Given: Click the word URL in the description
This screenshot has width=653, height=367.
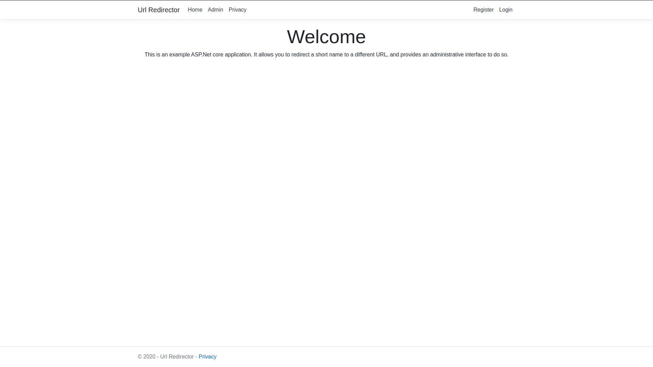Looking at the screenshot, I should pyautogui.click(x=381, y=55).
